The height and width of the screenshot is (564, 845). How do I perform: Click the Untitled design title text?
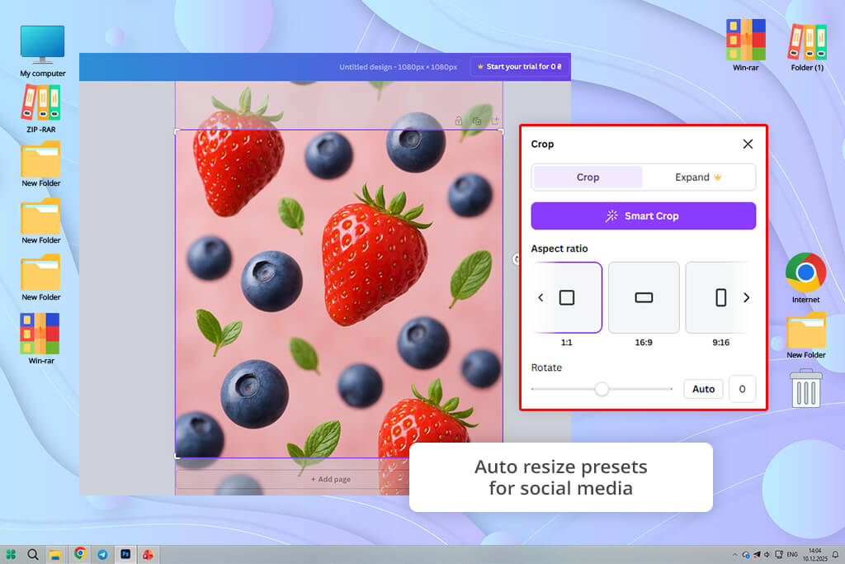pos(398,67)
